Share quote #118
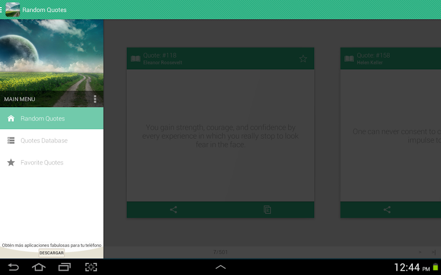This screenshot has height=275, width=441. pyautogui.click(x=174, y=210)
